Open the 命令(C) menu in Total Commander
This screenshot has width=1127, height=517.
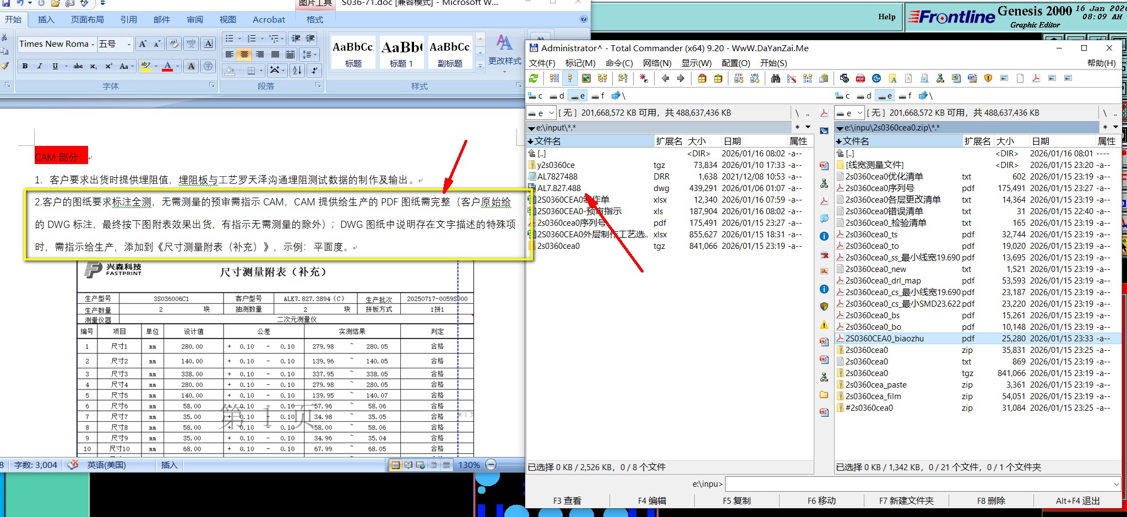619,63
